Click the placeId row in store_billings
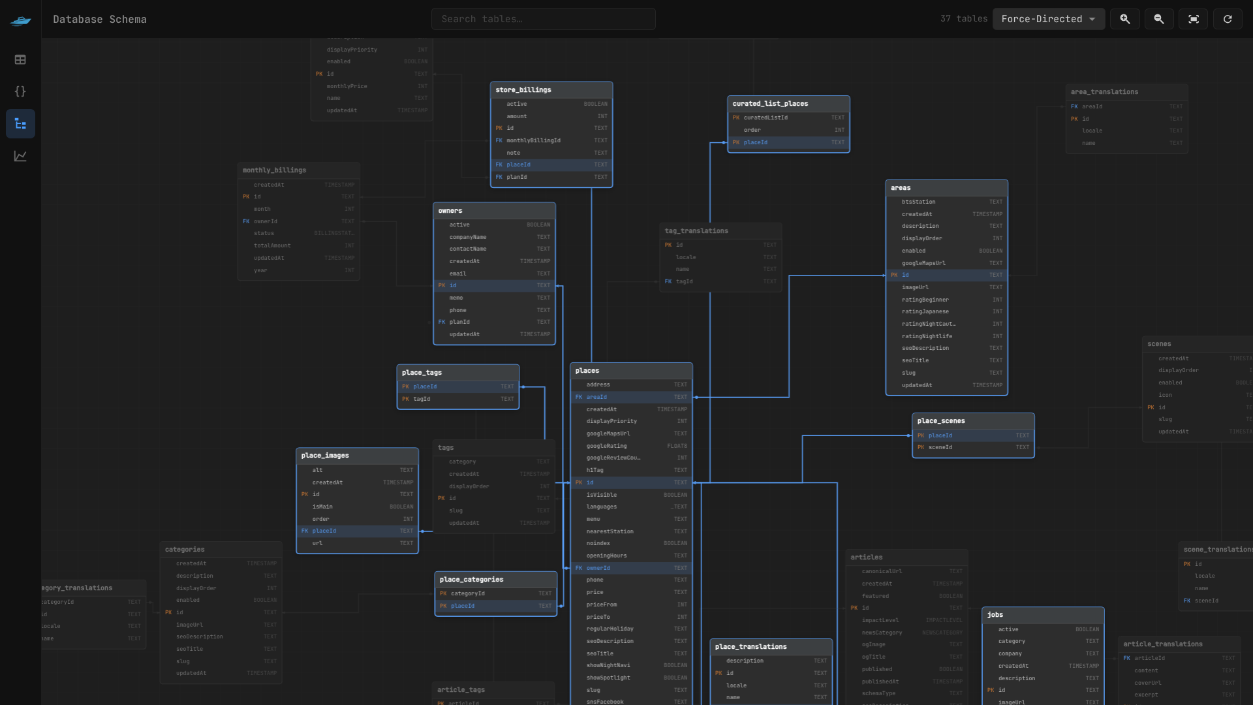The height and width of the screenshot is (705, 1253). pos(551,165)
